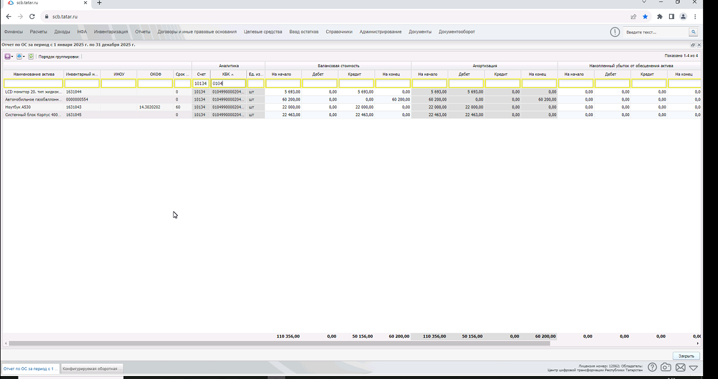Select the Автомобильное газобаллонн row
Image resolution: width=718 pixels, height=379 pixels.
pyautogui.click(x=352, y=99)
